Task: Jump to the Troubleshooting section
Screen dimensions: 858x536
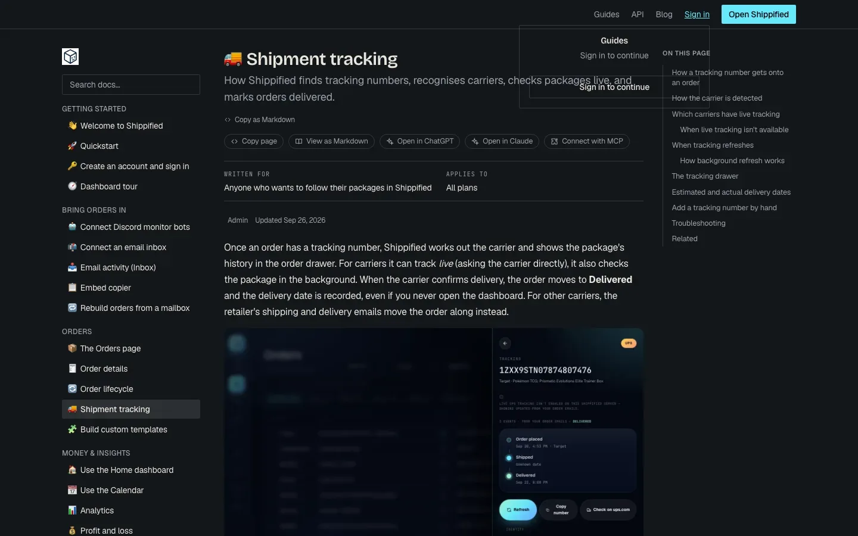Action: point(699,223)
